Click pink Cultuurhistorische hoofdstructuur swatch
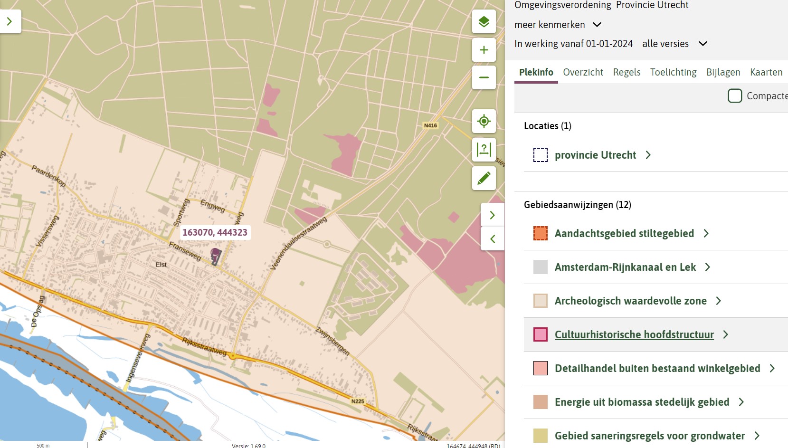Viewport: 788px width, 448px height. click(541, 334)
